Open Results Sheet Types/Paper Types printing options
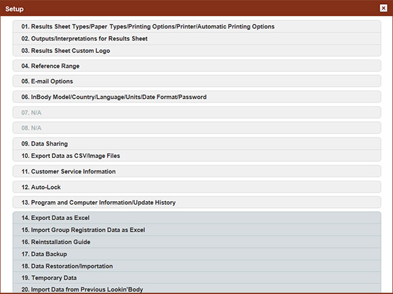Image resolution: width=393 pixels, height=294 pixels. click(196, 26)
